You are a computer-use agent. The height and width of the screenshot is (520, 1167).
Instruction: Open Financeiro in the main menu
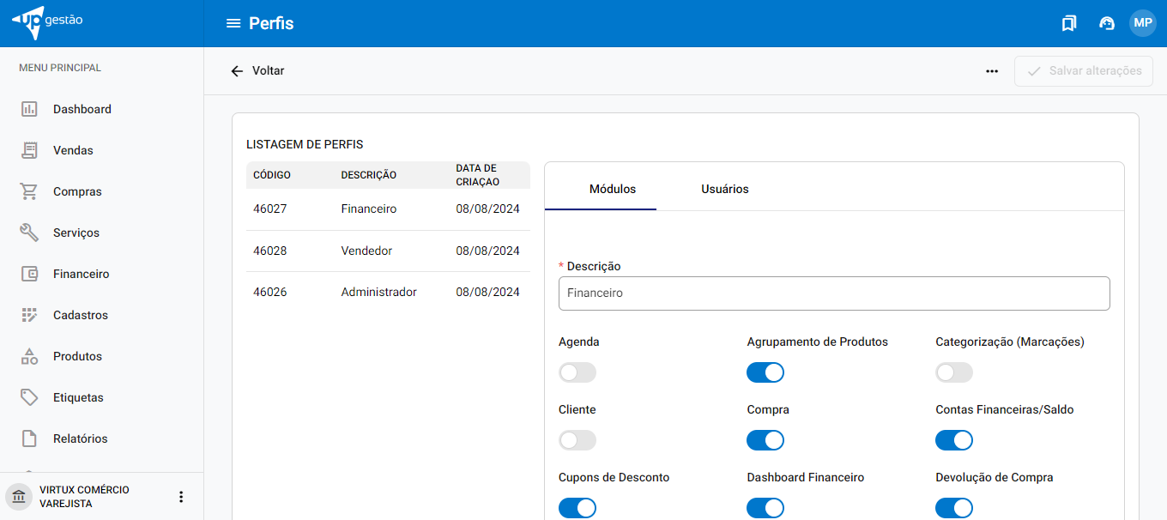click(81, 274)
